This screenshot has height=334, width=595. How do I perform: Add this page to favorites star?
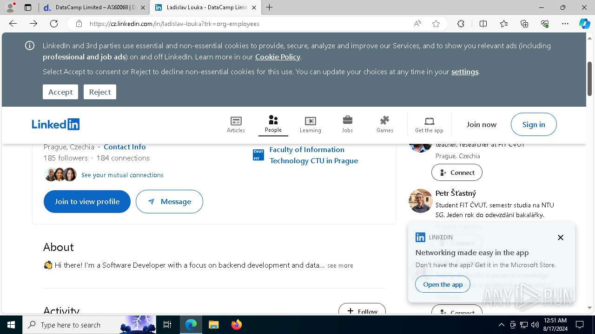[x=436, y=24]
